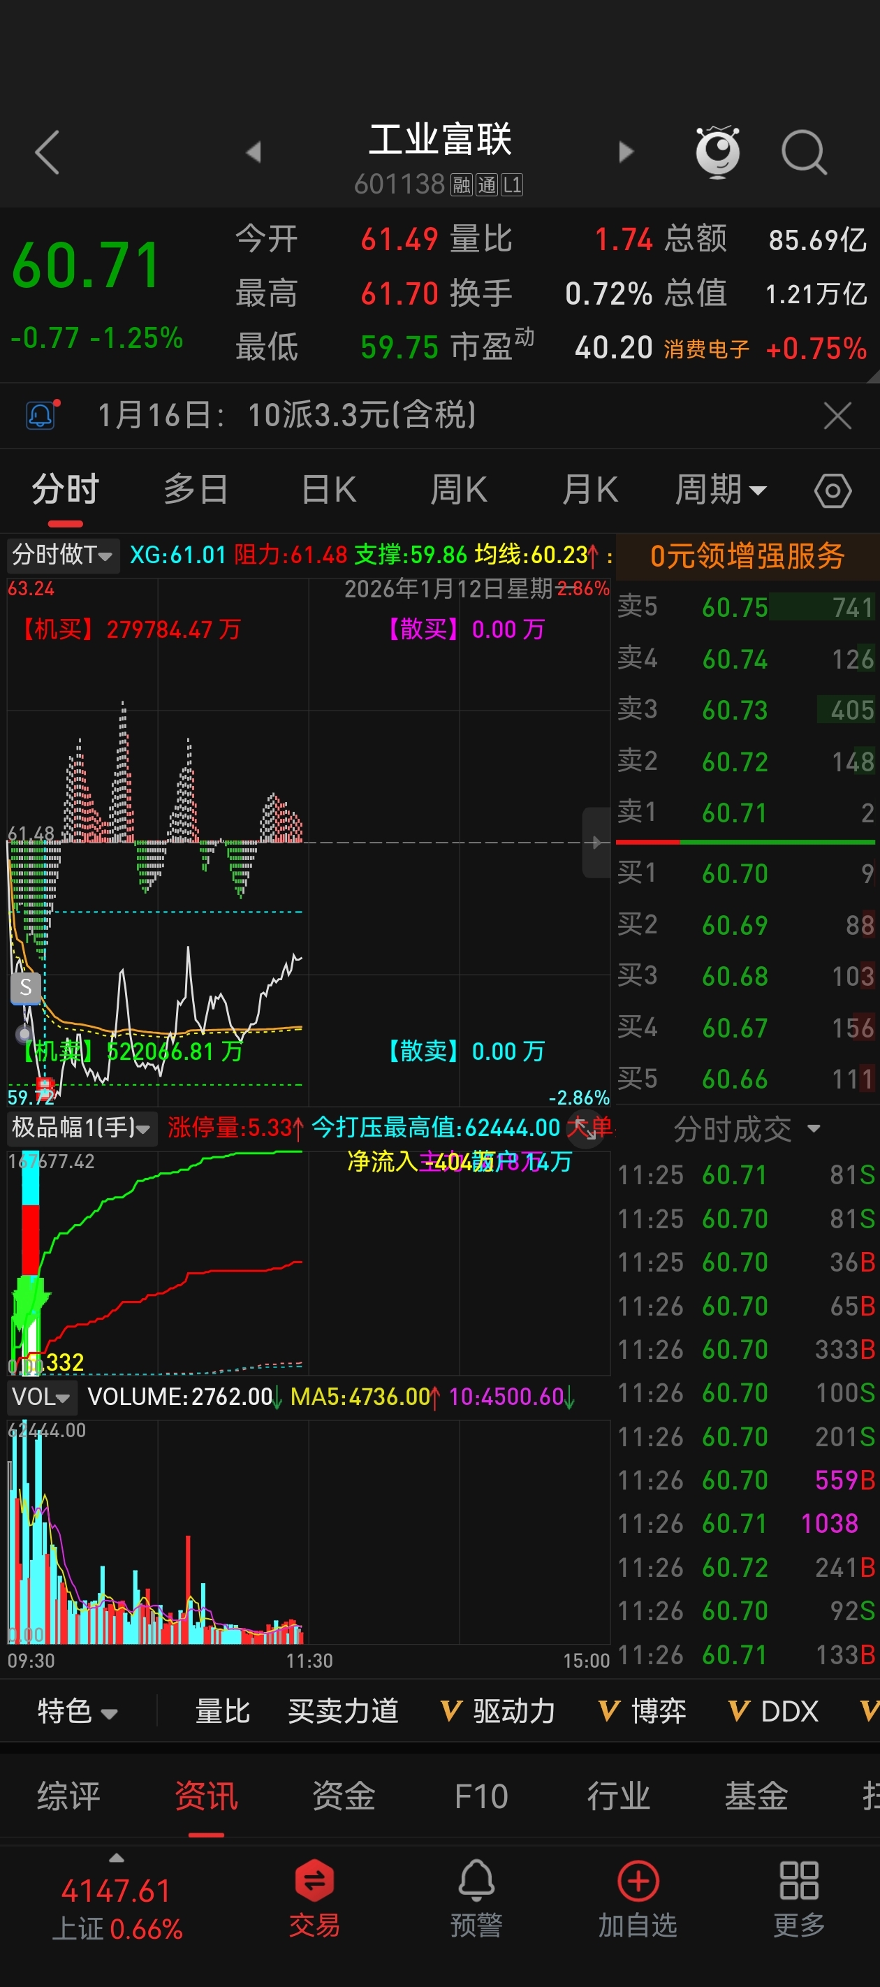Open chart settings hexagon icon
Viewport: 880px width, 1987px height.
(x=833, y=490)
